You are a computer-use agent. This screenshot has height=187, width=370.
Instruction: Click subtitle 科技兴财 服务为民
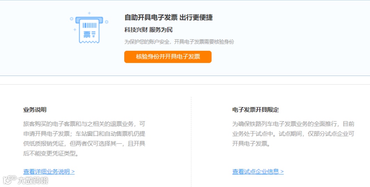[x=149, y=30]
